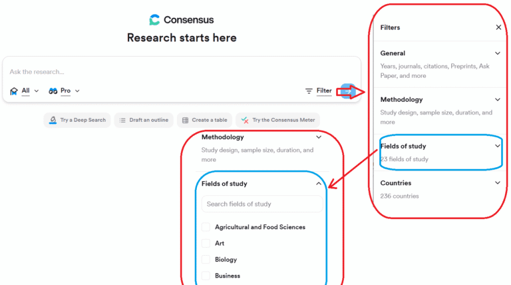The height and width of the screenshot is (285, 511).
Task: Click the Draft an outline button
Action: pyautogui.click(x=144, y=121)
